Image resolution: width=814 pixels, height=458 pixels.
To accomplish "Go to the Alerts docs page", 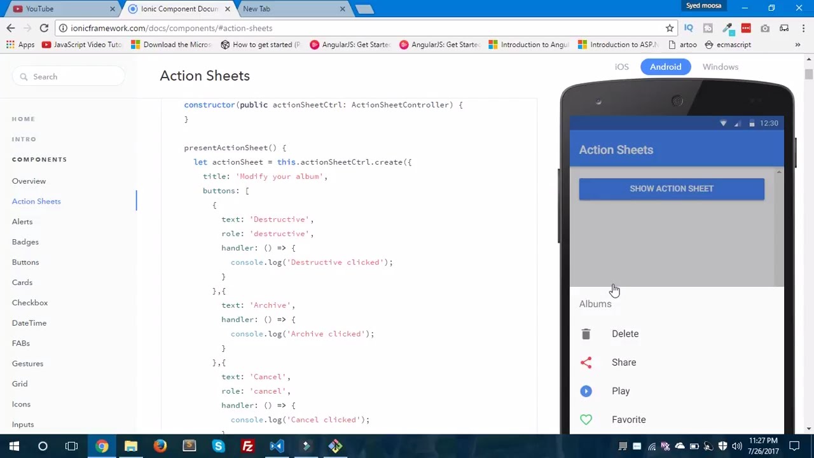I will 22,222.
